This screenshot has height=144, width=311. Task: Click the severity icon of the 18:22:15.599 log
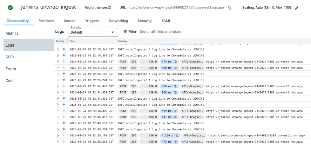64,56
